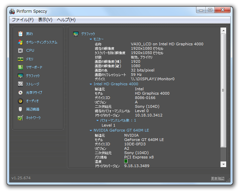Open the マザーボード section label
The image size is (241, 193).
point(34,67)
